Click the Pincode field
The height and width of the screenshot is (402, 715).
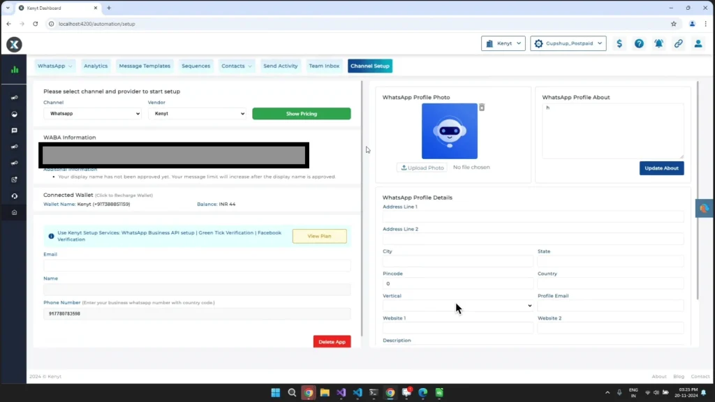pyautogui.click(x=458, y=283)
